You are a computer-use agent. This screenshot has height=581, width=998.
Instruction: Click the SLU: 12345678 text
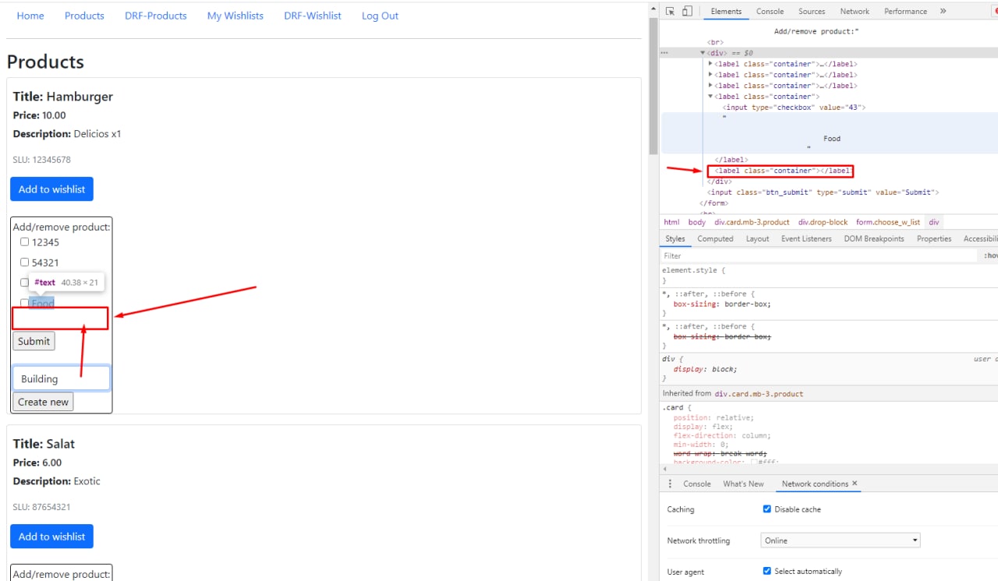tap(41, 160)
